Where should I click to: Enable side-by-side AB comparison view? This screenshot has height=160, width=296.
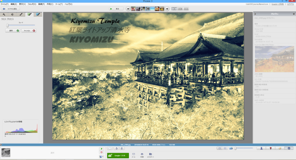click(180, 9)
